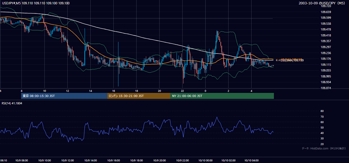Click RSI level label 70
This screenshot has height=163, width=349.
(322, 117)
